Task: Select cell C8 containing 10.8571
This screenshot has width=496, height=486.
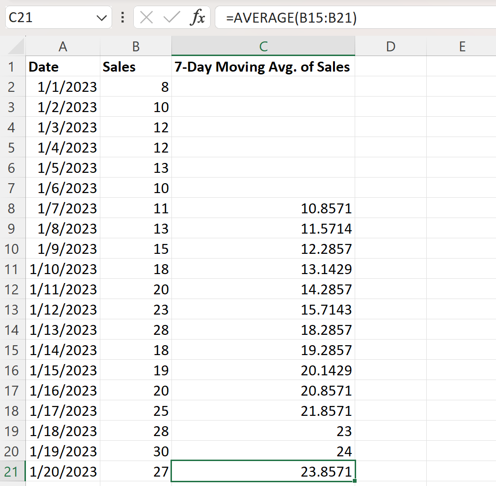Action: click(263, 208)
